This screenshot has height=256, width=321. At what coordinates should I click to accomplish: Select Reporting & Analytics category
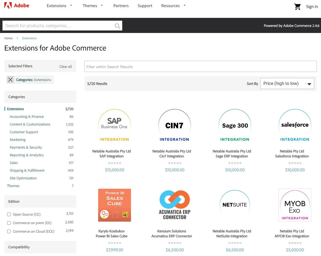[x=27, y=155]
